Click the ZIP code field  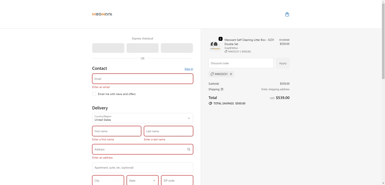pyautogui.click(x=177, y=180)
